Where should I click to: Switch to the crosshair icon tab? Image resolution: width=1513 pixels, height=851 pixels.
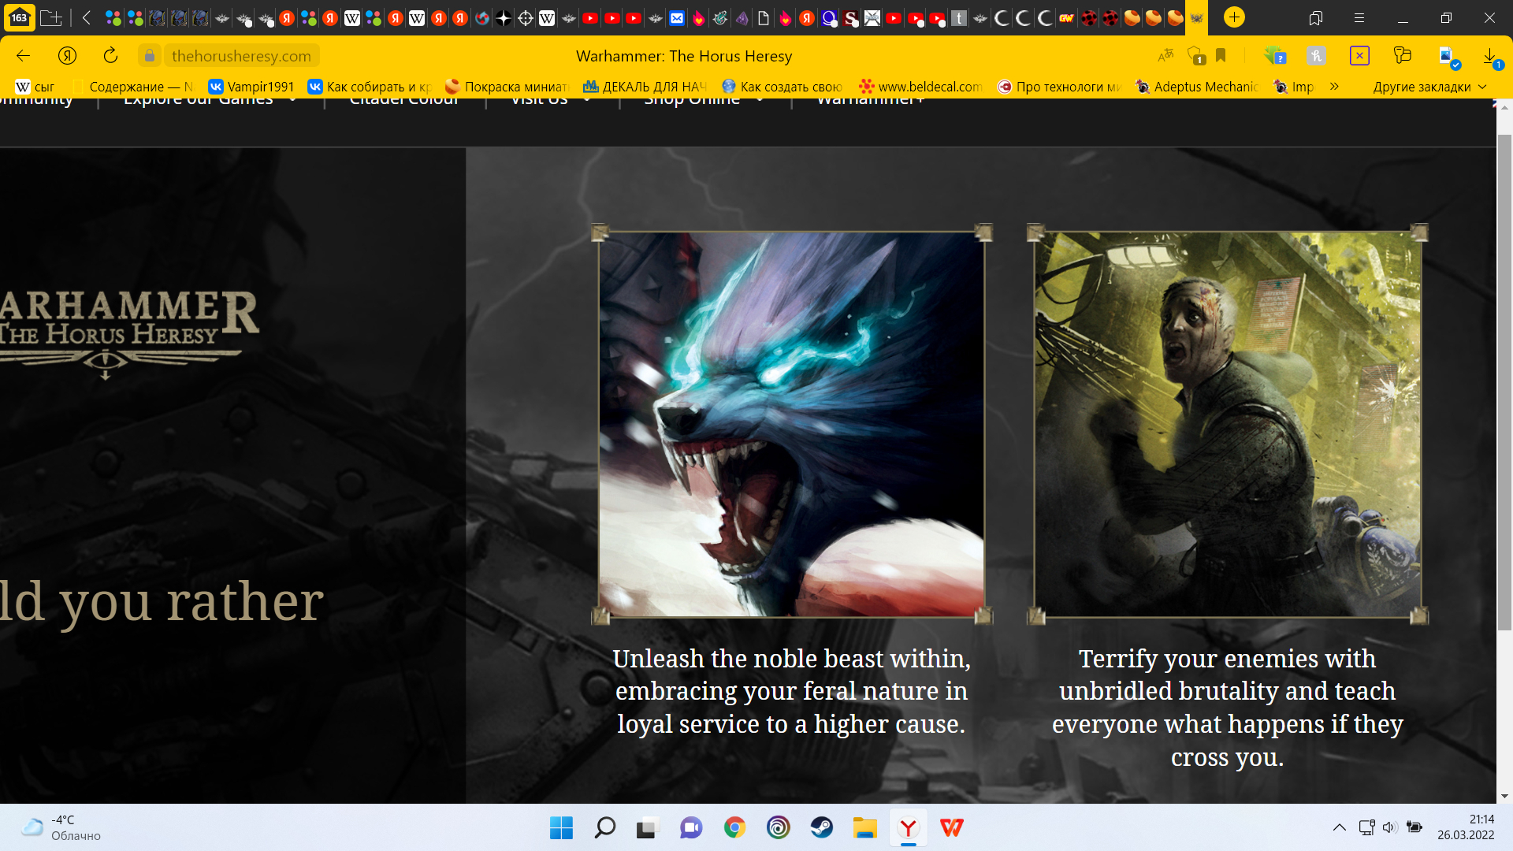tap(525, 17)
